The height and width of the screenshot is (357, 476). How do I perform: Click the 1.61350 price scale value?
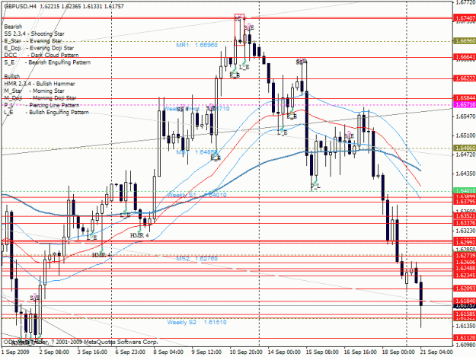[x=465, y=326]
